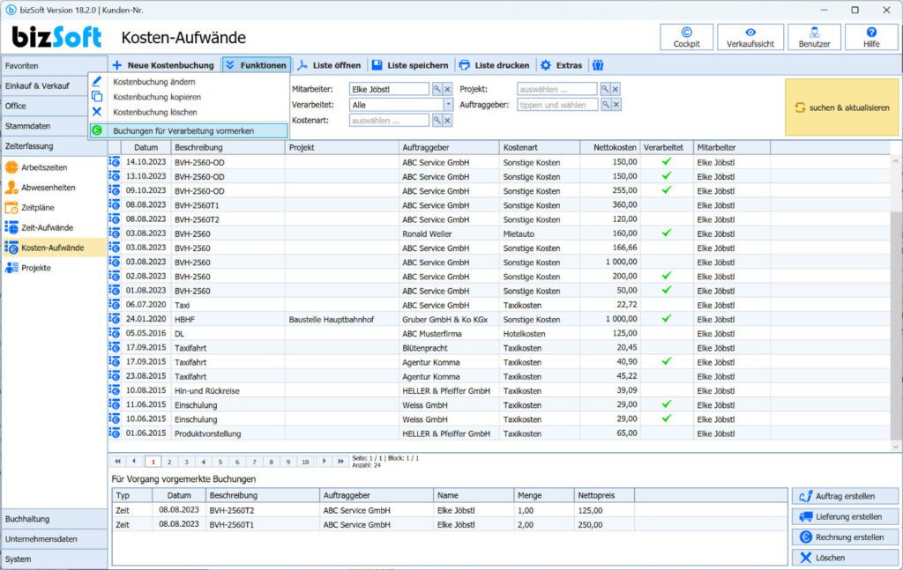Click the Projekt input field

557,89
